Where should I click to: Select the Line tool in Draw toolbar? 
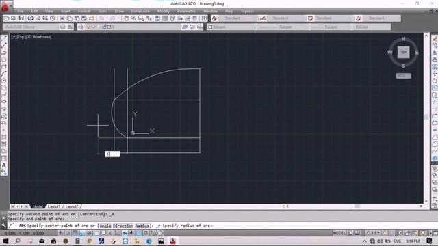[x=4, y=39]
